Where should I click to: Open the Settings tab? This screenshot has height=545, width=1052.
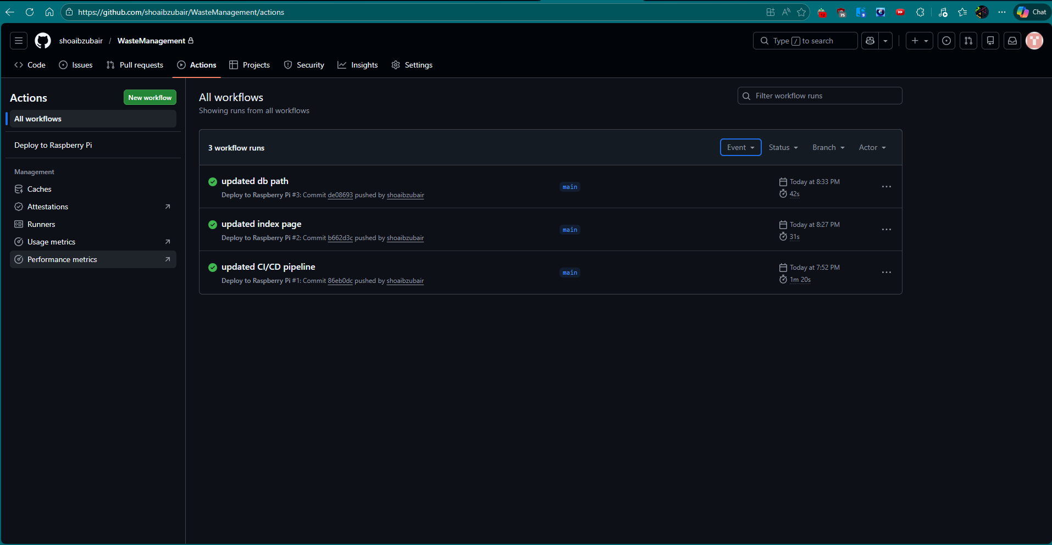(412, 65)
